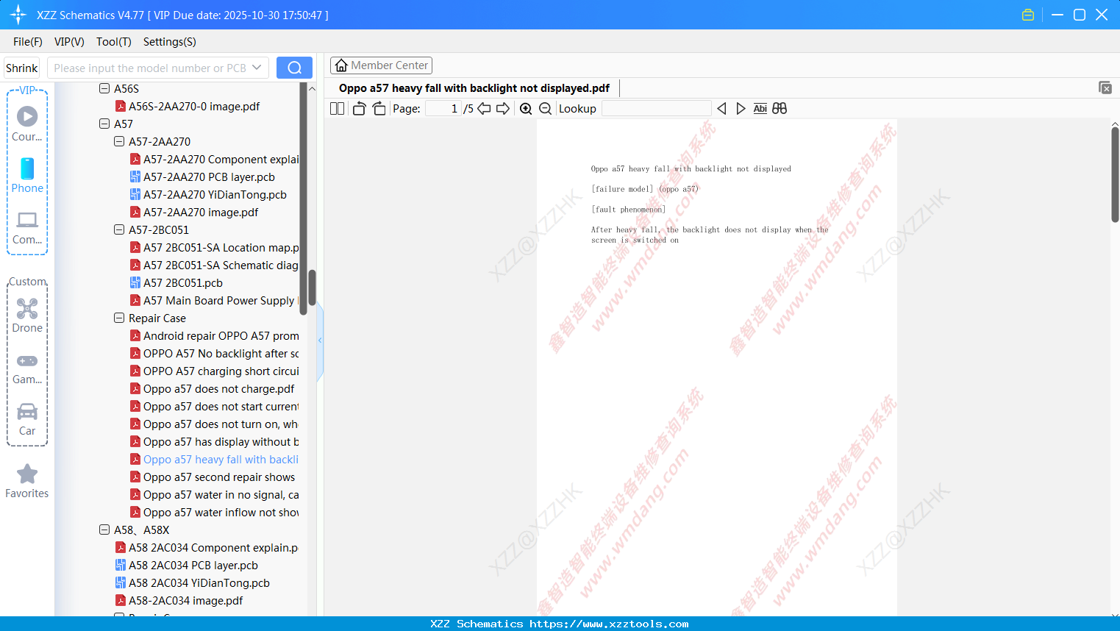Screen dimensions: 1120x631
Task: Open the Game console category
Action: point(27,368)
